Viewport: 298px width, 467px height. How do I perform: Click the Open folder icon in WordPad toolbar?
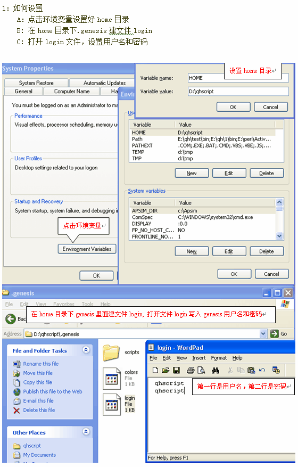pyautogui.click(x=165, y=370)
